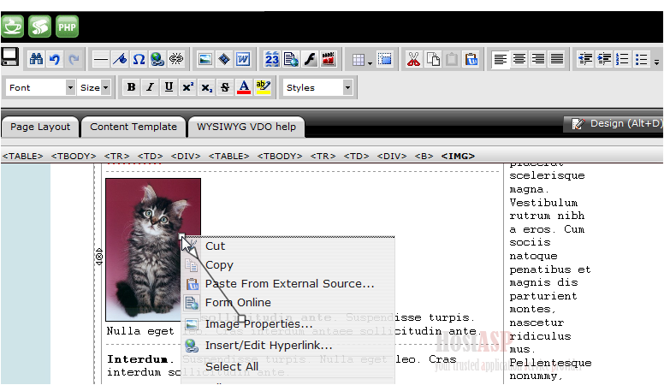The height and width of the screenshot is (385, 664).
Task: Redo the last undone action
Action: coord(74,59)
